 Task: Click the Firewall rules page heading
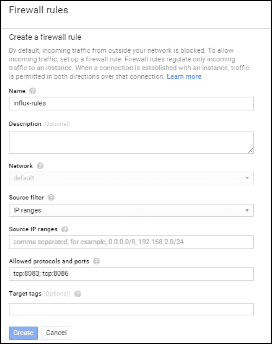(x=38, y=10)
